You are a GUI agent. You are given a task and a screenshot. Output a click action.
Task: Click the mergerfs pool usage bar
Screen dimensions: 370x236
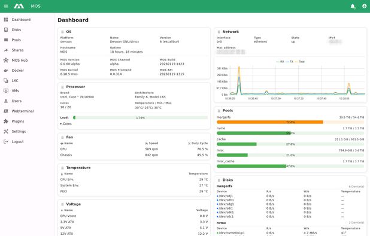point(290,122)
